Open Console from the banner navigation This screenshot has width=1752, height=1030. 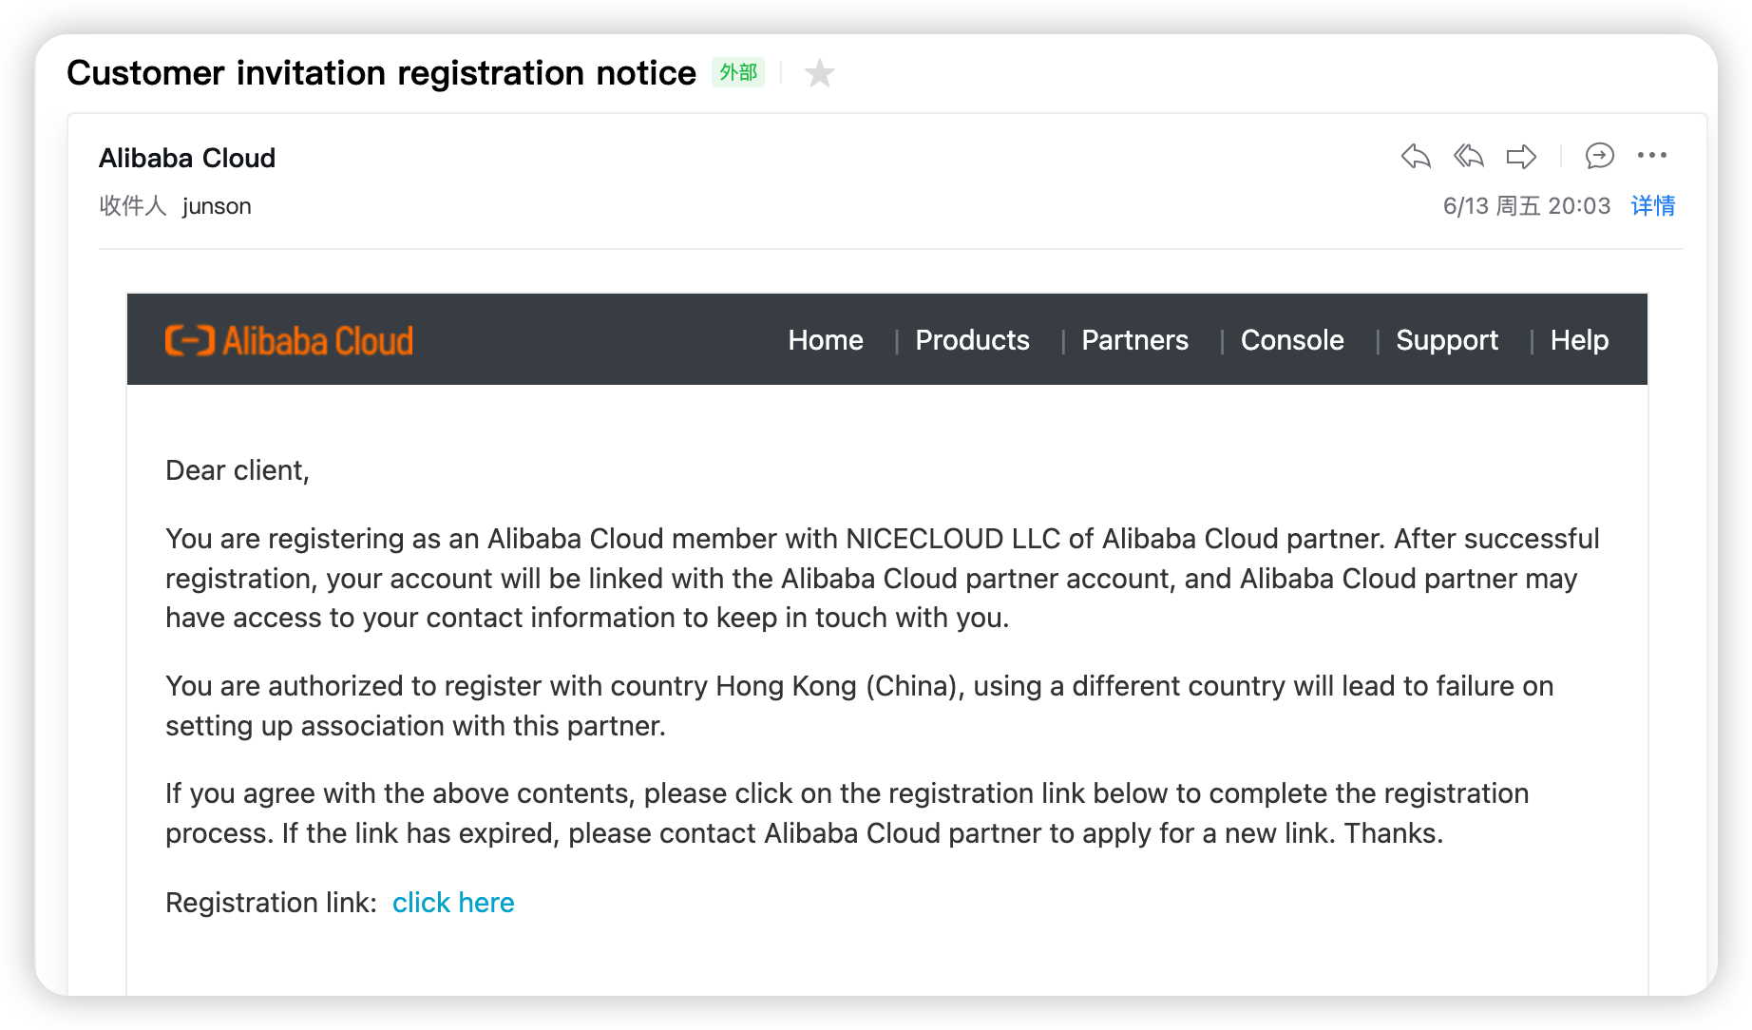(1292, 340)
